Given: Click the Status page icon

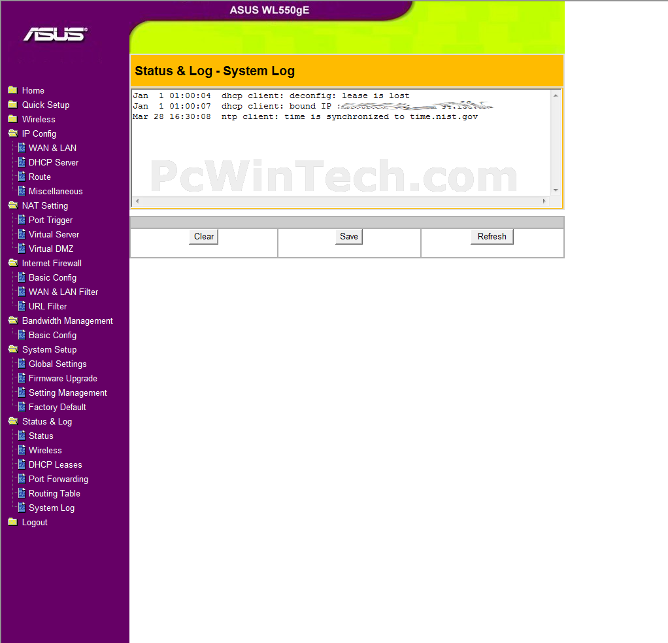Looking at the screenshot, I should coord(22,436).
